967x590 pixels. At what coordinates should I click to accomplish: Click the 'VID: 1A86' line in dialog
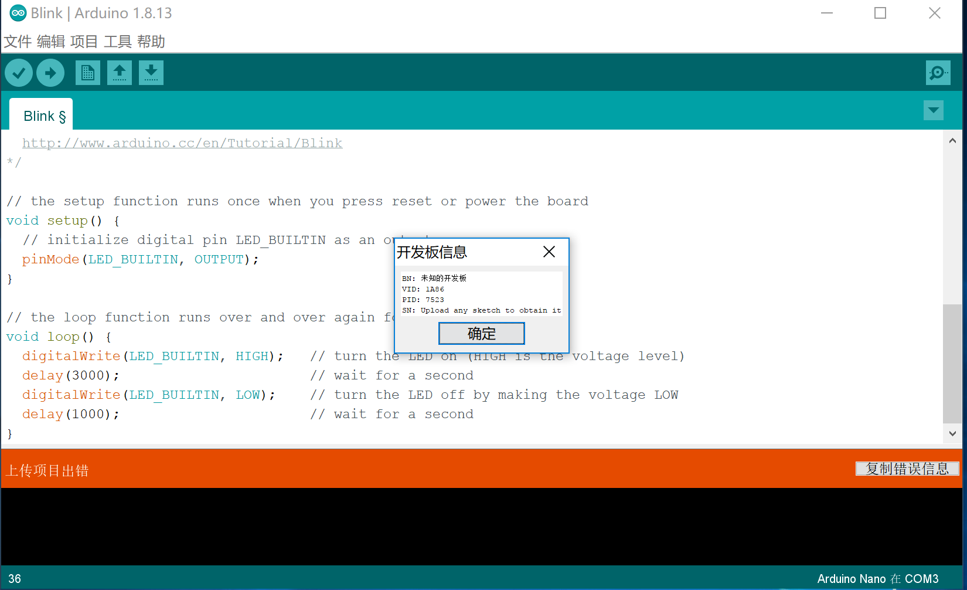pyautogui.click(x=423, y=289)
